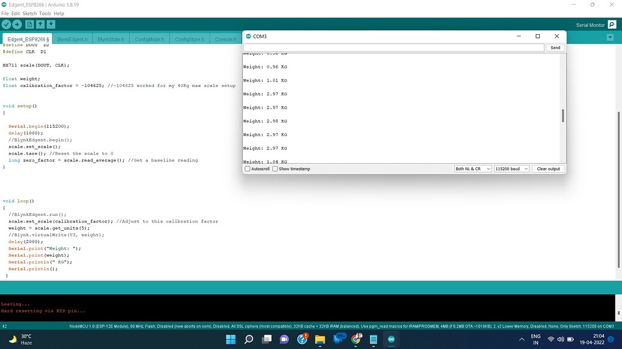This screenshot has width=622, height=349.
Task: Click the Open sketch toolbar icon
Action: point(40,25)
